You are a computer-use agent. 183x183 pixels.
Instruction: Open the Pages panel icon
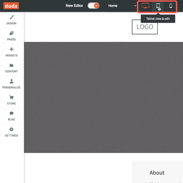[x=11, y=33]
